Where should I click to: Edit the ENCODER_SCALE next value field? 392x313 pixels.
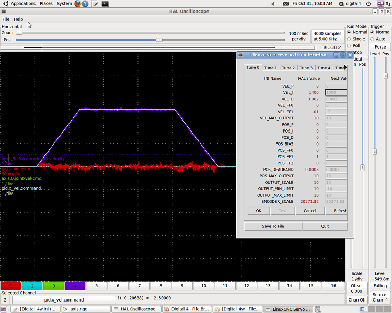[336, 202]
